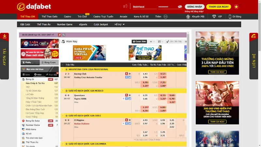This screenshot has width=261, height=147.
Task: Click the Cược Xiên parlay button
Action: [139, 41]
